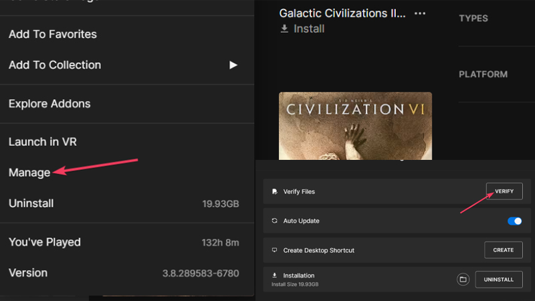Click the Installation download icon

(x=274, y=275)
